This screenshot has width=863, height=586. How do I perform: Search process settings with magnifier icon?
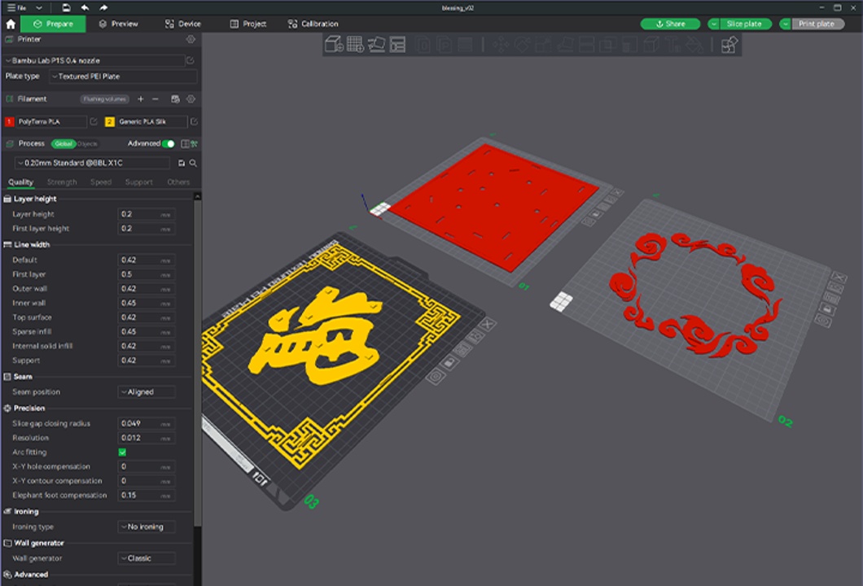pos(193,163)
